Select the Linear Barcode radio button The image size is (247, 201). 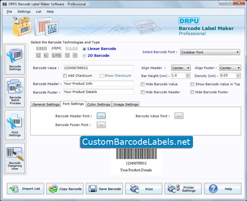click(84, 49)
